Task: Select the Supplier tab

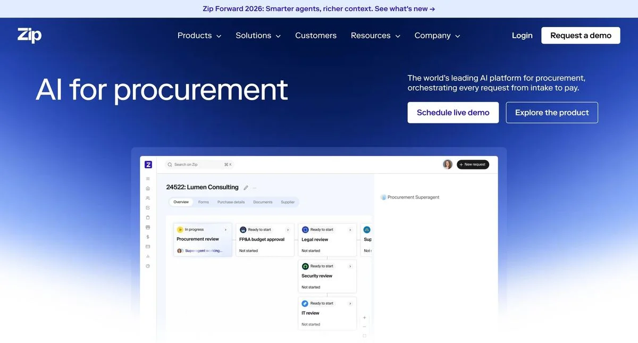Action: 288,202
